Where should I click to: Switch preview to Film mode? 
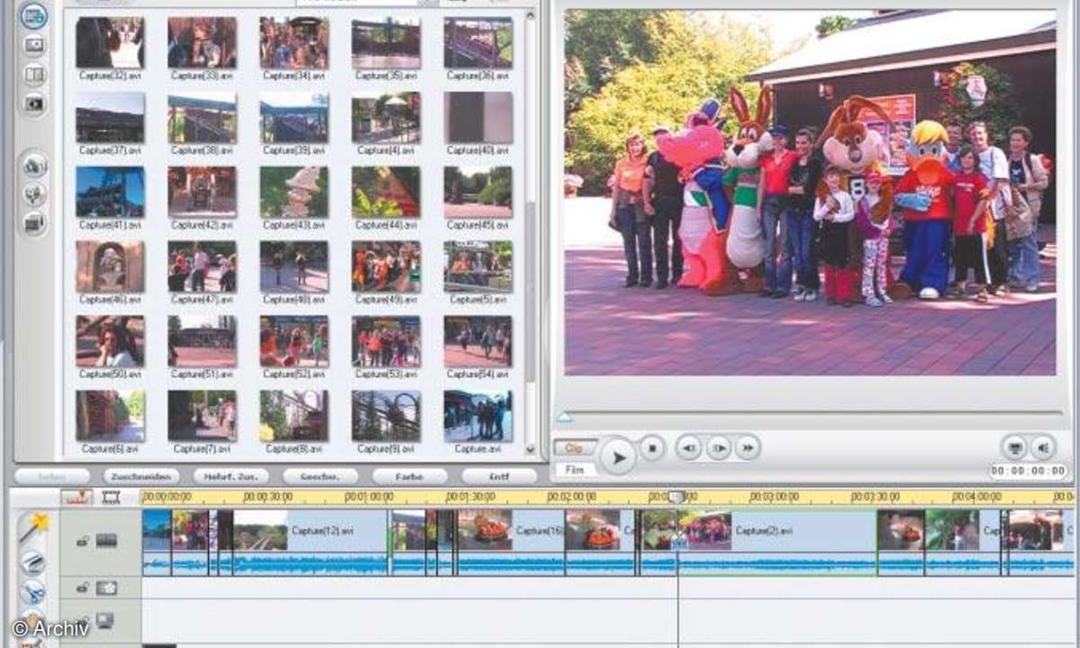[x=575, y=470]
